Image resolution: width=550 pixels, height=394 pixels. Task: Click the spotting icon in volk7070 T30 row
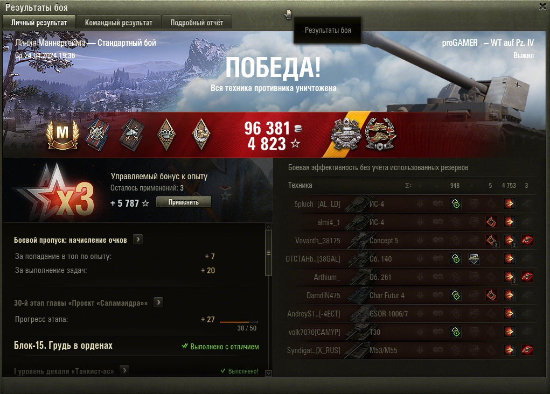coord(456,332)
